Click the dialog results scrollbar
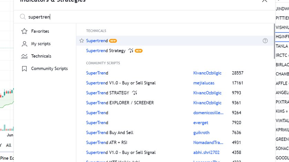The width and height of the screenshot is (289, 162). [274, 41]
